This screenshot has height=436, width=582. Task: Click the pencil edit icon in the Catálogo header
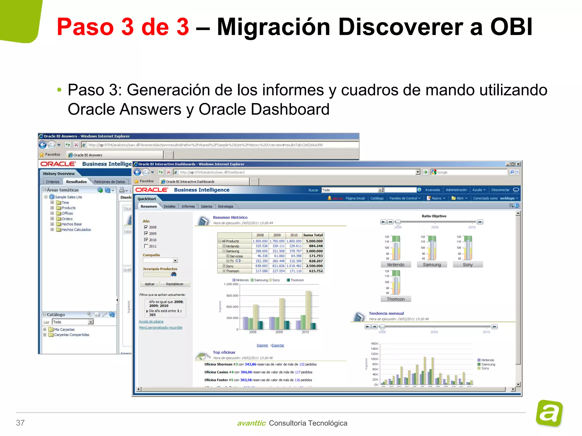(x=105, y=315)
